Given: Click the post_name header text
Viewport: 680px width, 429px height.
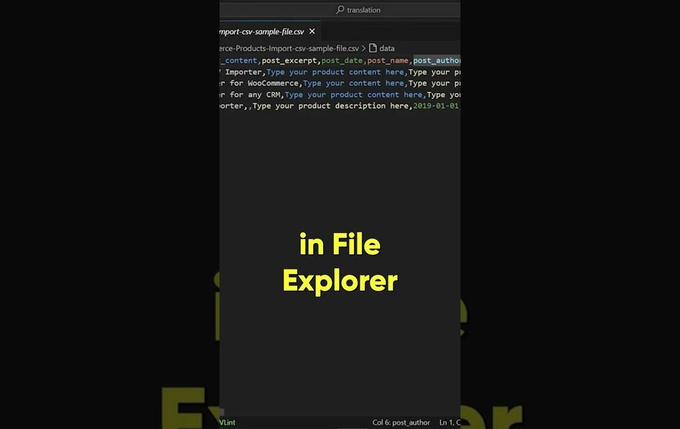Looking at the screenshot, I should click(x=388, y=61).
